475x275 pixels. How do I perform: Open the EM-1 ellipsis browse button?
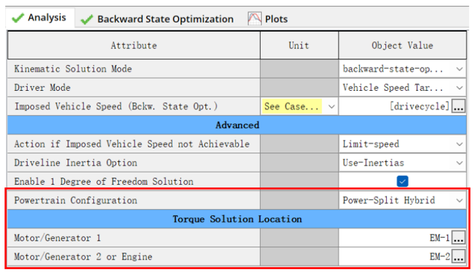[458, 238]
